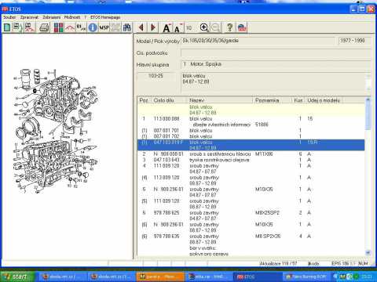This screenshot has height=282, width=377.
Task: Open the ETOS Homepage menu item
Action: pyautogui.click(x=105, y=17)
